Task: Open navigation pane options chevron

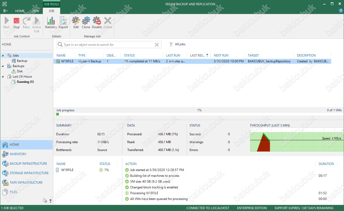Action: coord(50,201)
